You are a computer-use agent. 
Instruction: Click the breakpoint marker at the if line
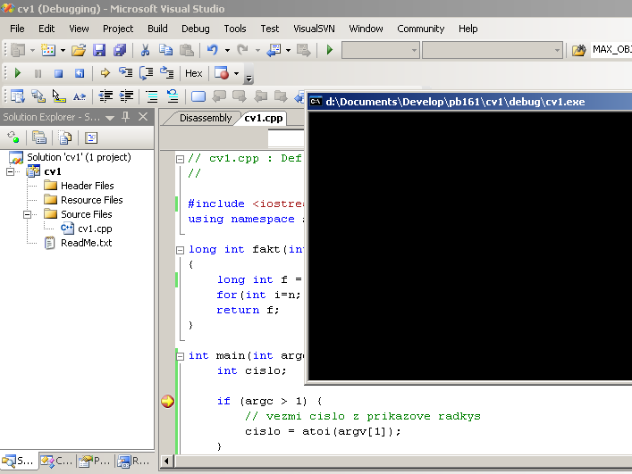pyautogui.click(x=167, y=401)
